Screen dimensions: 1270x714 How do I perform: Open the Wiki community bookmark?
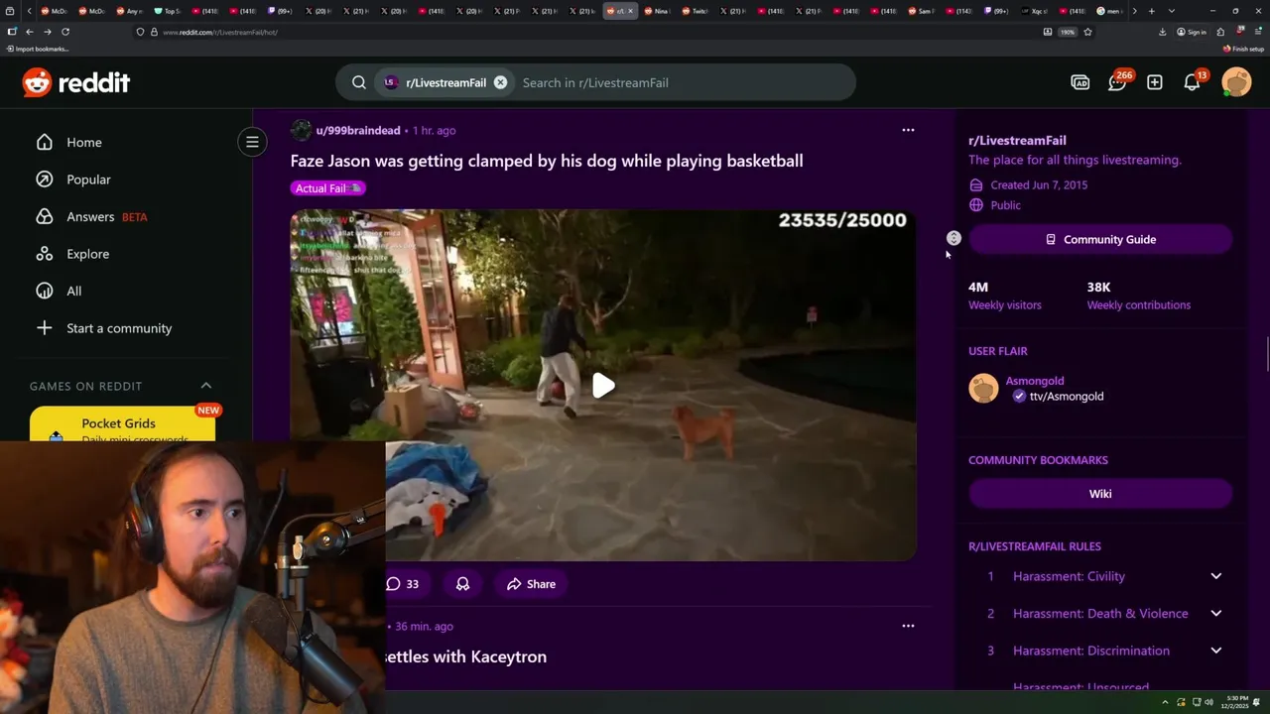pyautogui.click(x=1100, y=494)
